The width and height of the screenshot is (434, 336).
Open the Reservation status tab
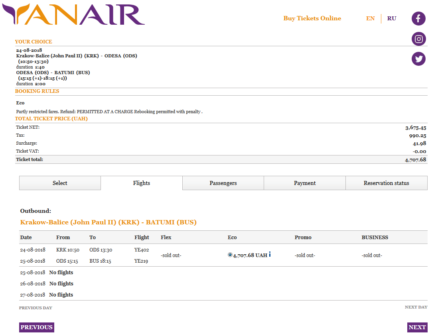click(387, 183)
